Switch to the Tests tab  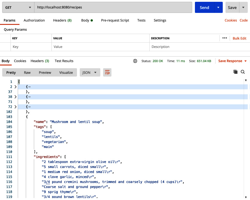(x=141, y=20)
